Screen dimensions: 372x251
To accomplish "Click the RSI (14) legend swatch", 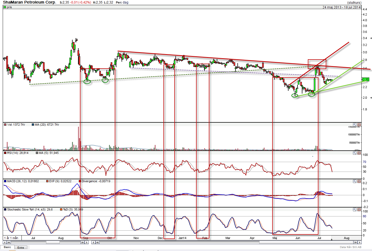I will [x=5, y=153].
